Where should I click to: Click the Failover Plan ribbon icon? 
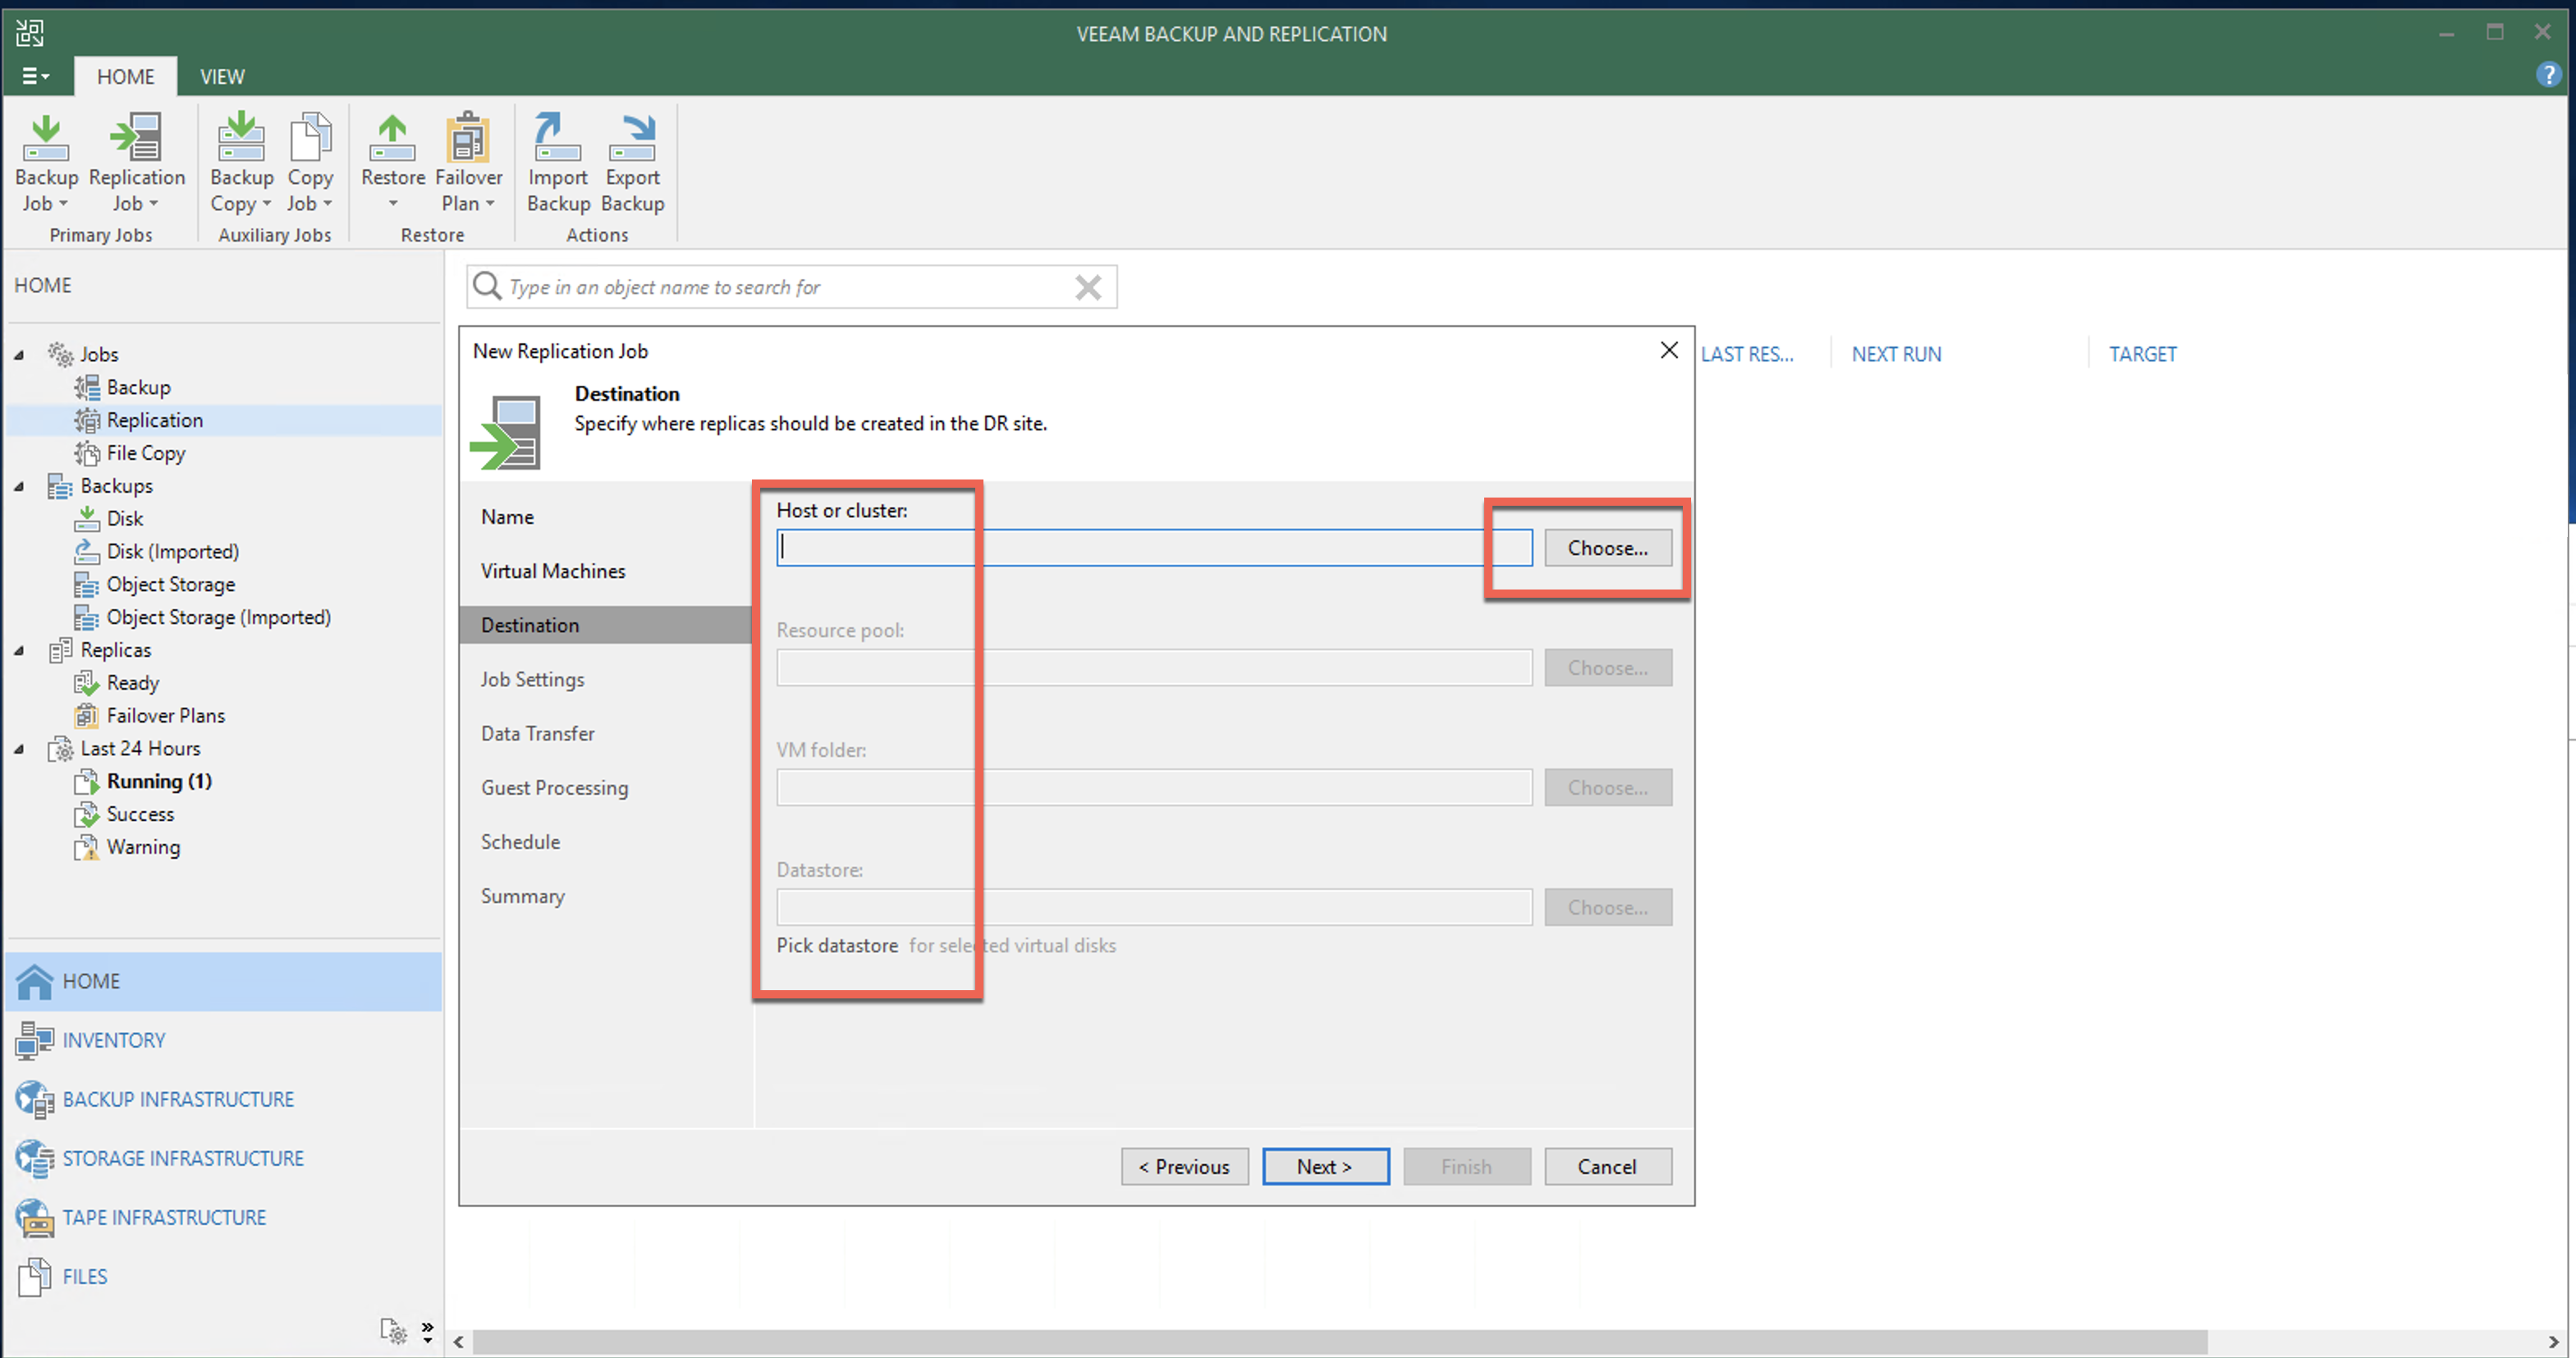tap(468, 140)
